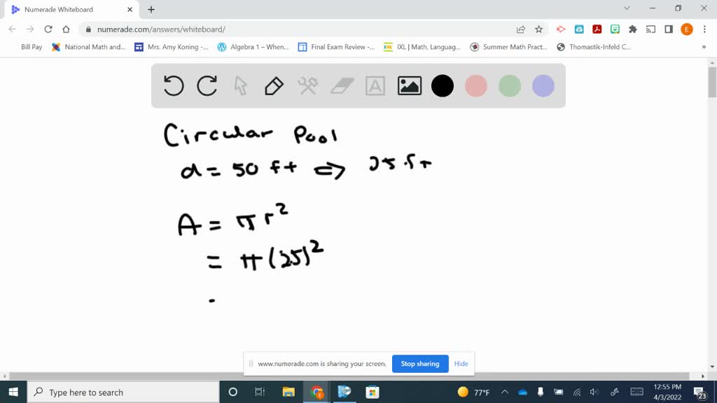This screenshot has width=717, height=403.
Task: Hide the screen sharing banner
Action: point(461,364)
